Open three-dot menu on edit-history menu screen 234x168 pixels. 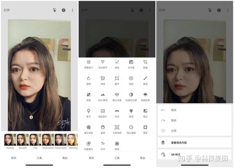point(228,10)
